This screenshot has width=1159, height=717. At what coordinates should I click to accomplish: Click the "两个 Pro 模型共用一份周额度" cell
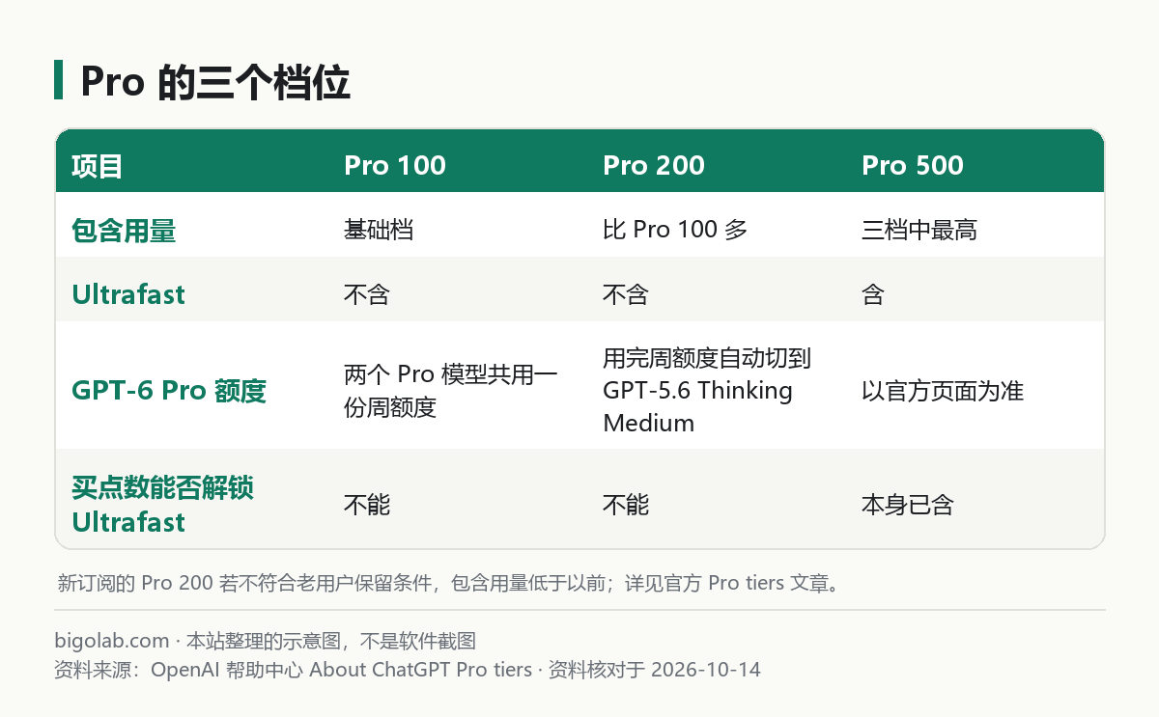(x=451, y=391)
